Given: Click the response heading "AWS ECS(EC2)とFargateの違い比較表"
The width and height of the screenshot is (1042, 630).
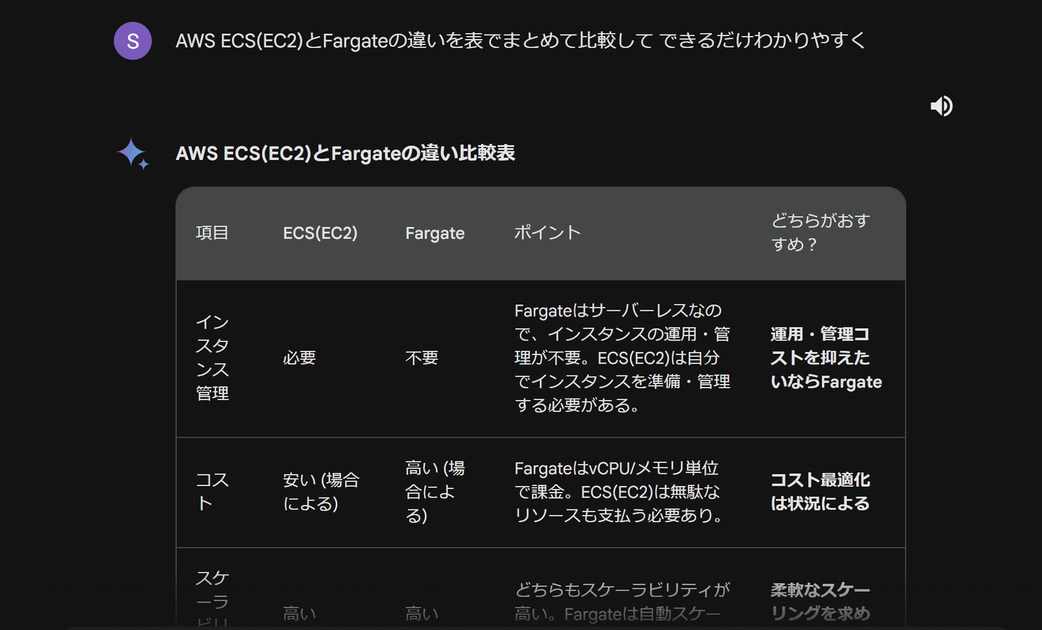Looking at the screenshot, I should [x=345, y=153].
